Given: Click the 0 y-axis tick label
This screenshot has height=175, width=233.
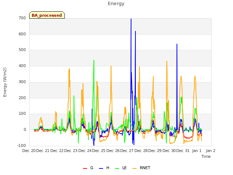Looking at the screenshot, I should coord(25,130).
